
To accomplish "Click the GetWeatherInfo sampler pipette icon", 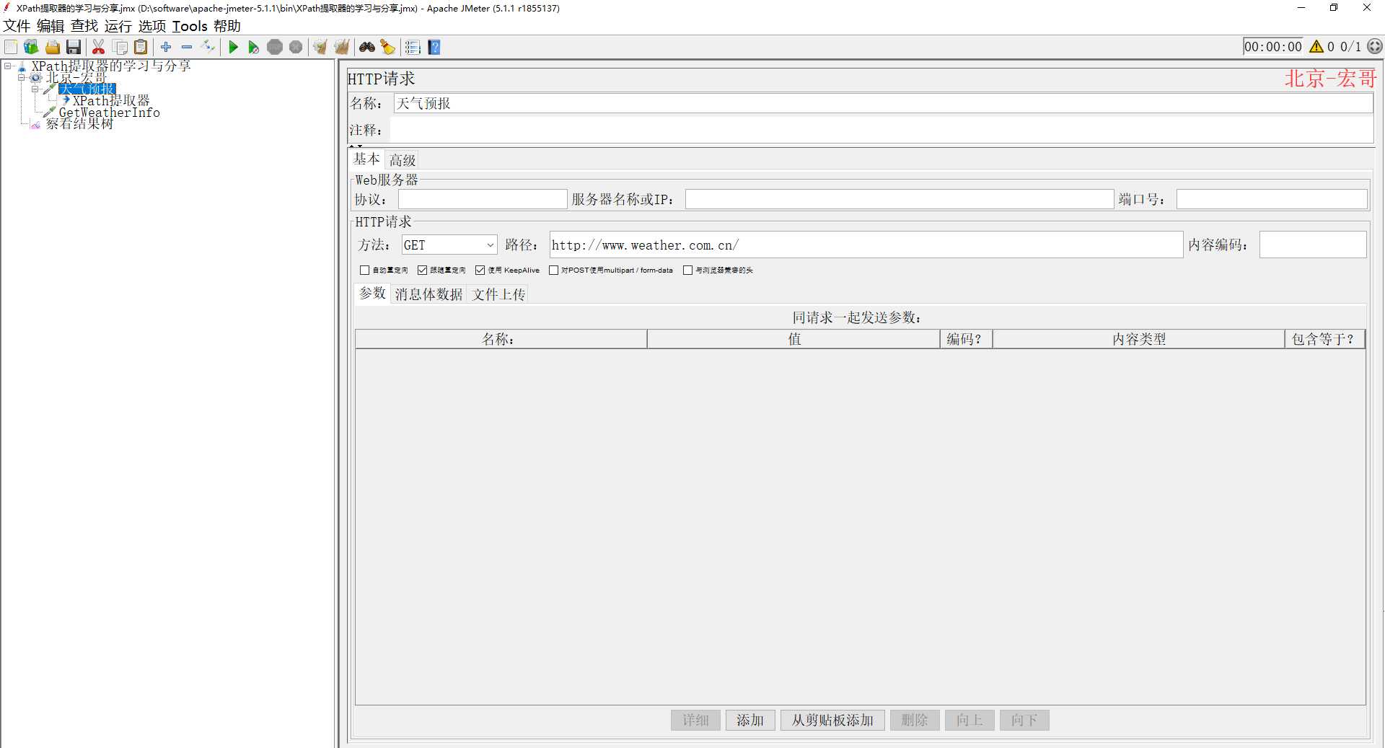I will point(50,113).
